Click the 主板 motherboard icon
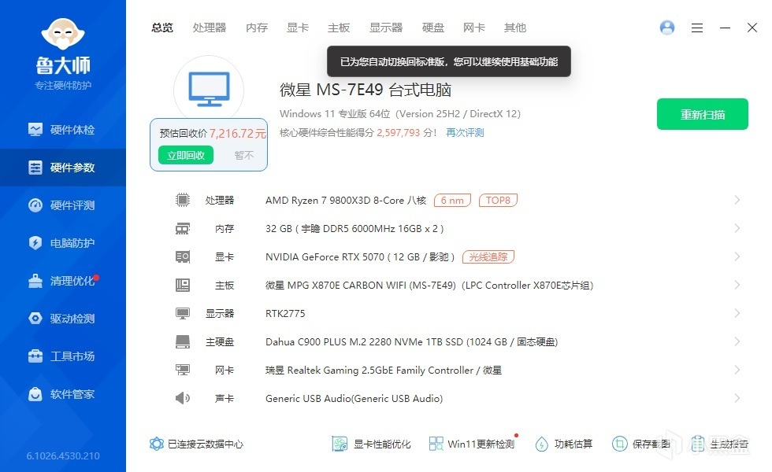Viewport: 772px width, 472px height. point(183,285)
